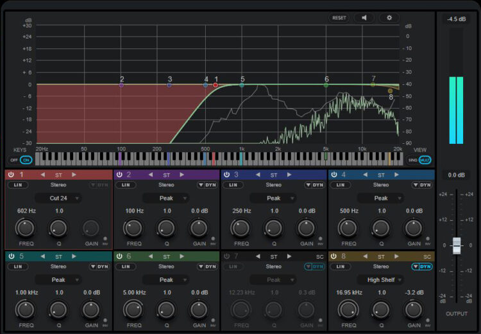Click band 6 right channel arrow

182,256
